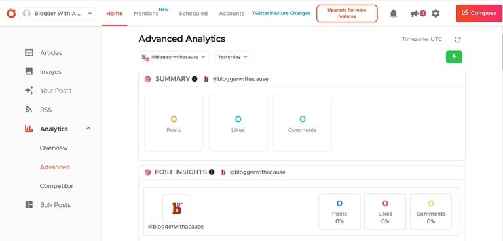503x241 pixels.
Task: Switch to the Scheduled tab
Action: 193,14
